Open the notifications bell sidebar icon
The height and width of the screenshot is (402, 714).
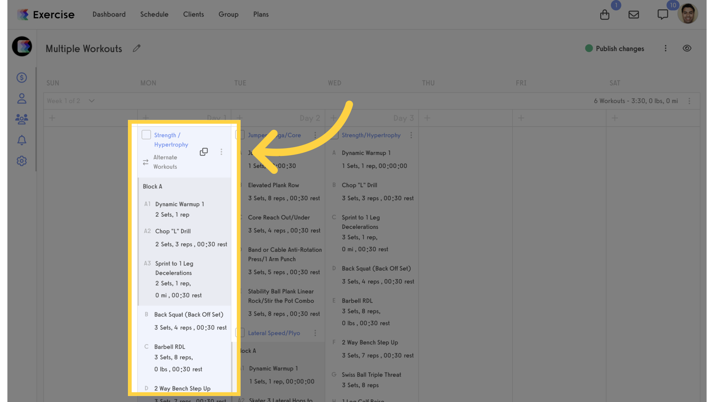click(x=22, y=140)
